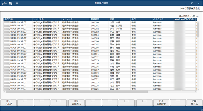This screenshot has width=203, height=111.
Task: Click the 社員番号 column header
Action: click(99, 19)
